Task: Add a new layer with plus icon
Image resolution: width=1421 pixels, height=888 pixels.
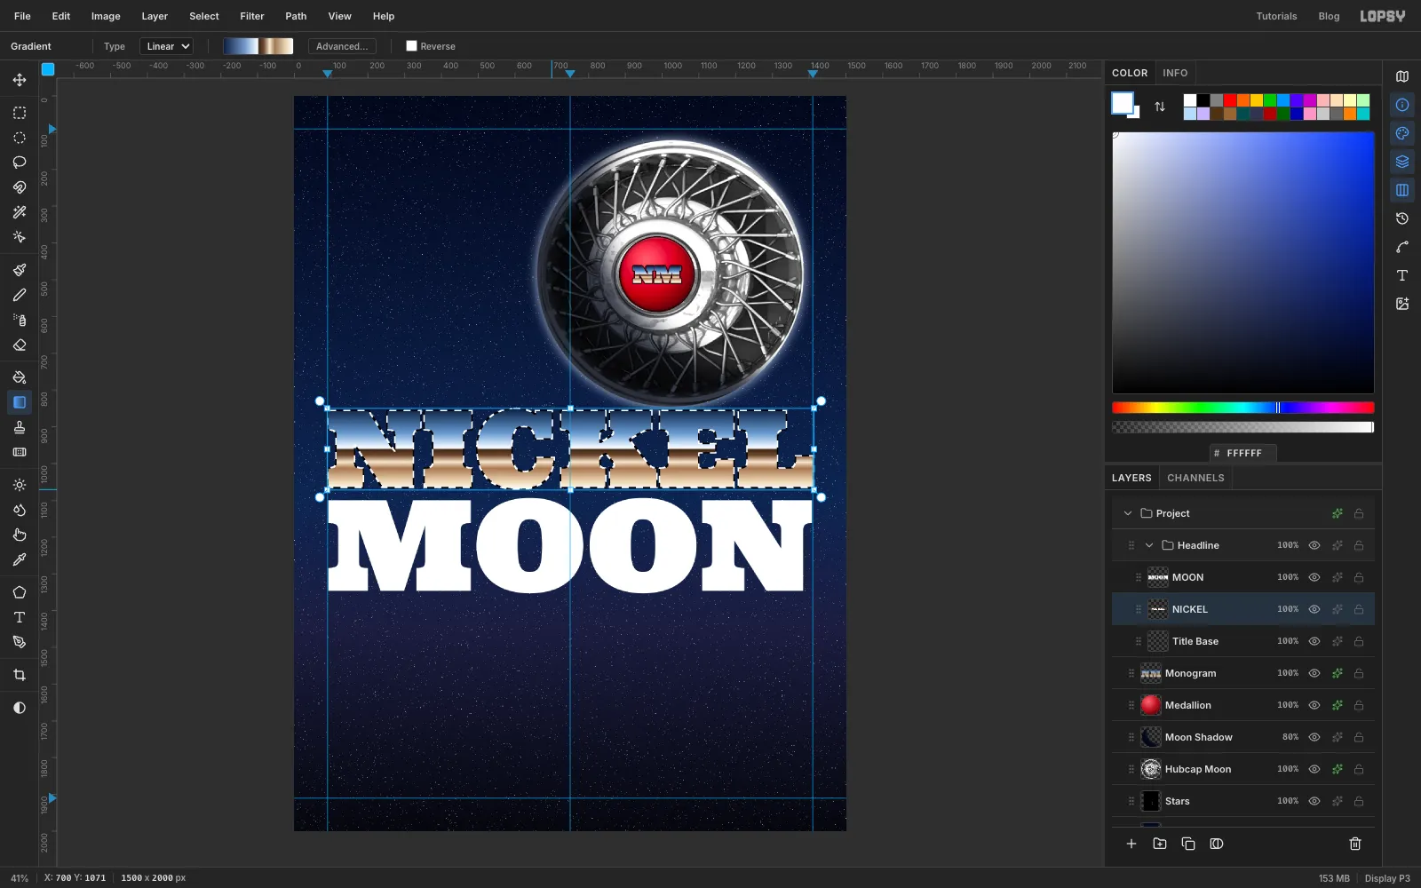Action: pos(1131,844)
